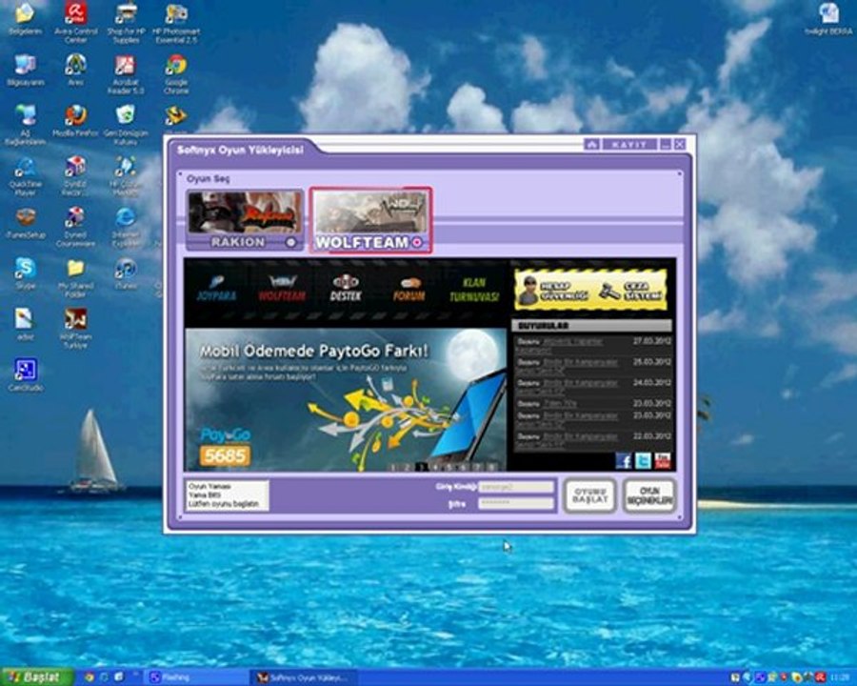Open Shop for HP Supplies shortcut

click(x=126, y=23)
